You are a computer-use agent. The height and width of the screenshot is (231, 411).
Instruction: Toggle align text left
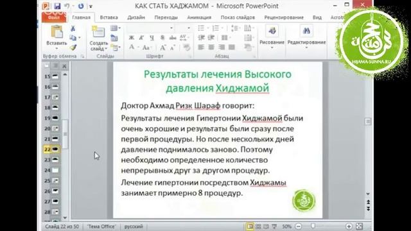pos(201,47)
